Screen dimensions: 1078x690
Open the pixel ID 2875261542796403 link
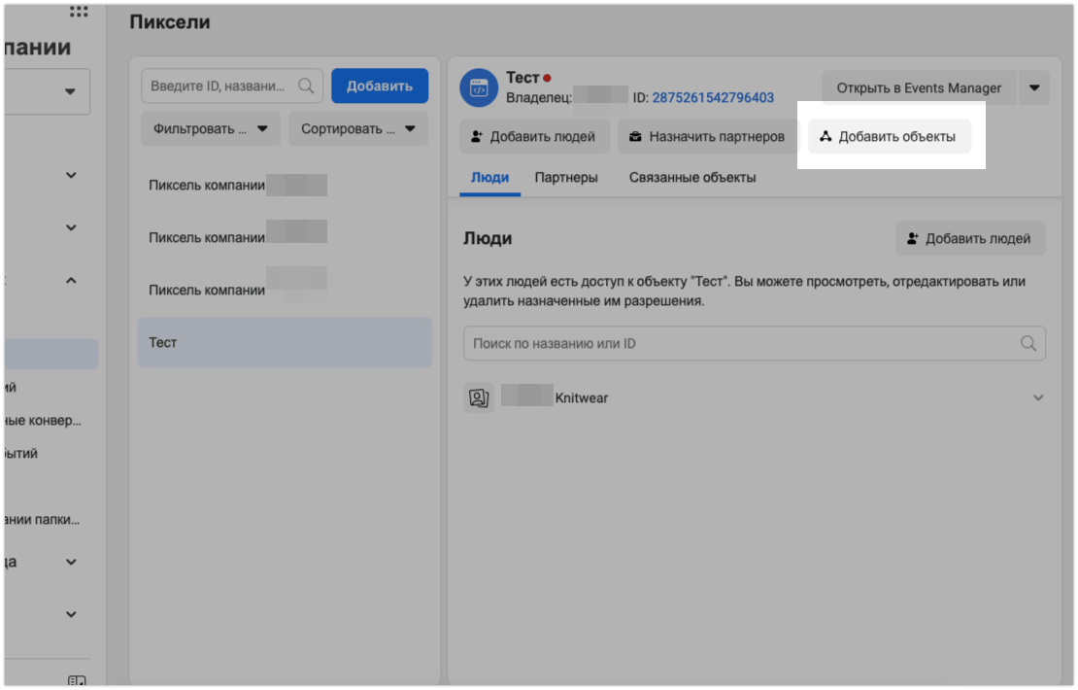tap(713, 97)
